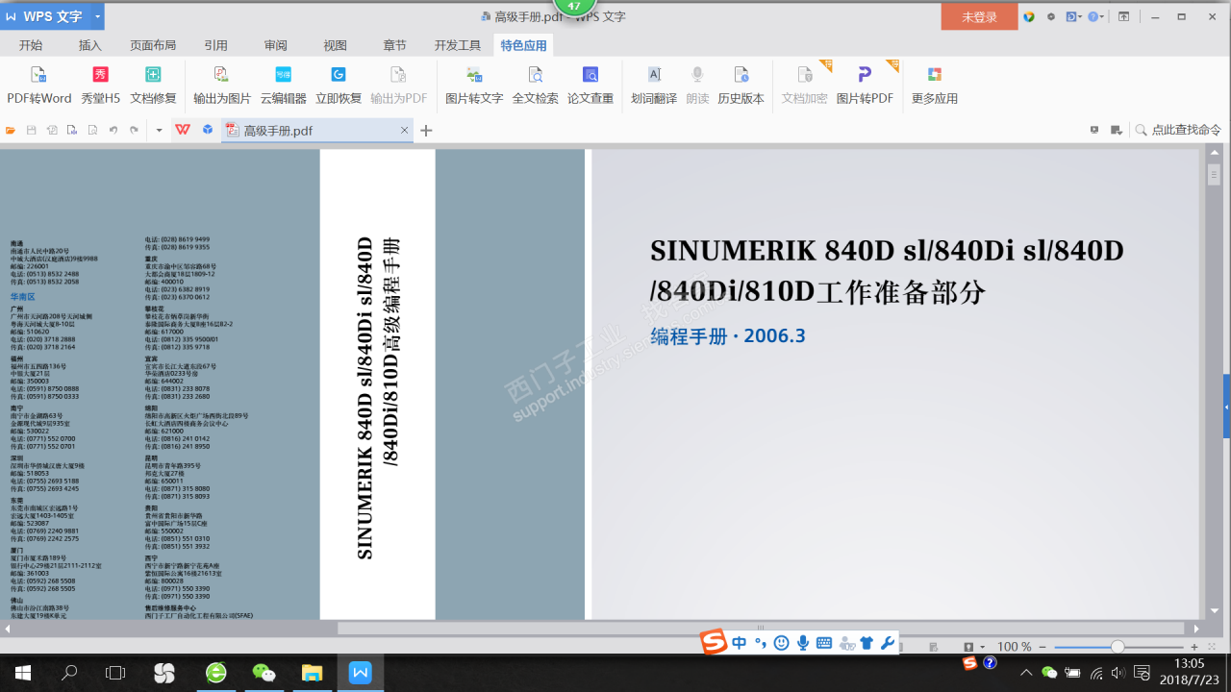Click the 朗读 read-aloud icon
The width and height of the screenshot is (1231, 692).
pyautogui.click(x=697, y=86)
